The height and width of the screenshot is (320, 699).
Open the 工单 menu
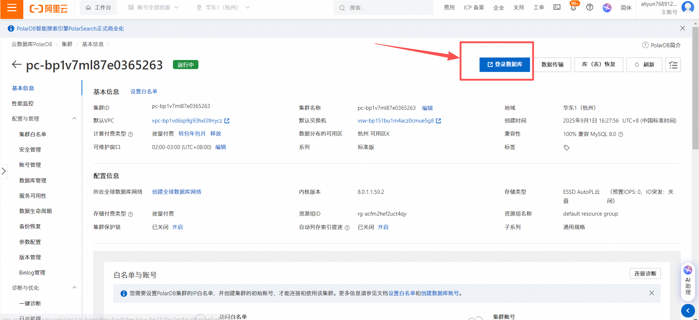[x=539, y=8]
